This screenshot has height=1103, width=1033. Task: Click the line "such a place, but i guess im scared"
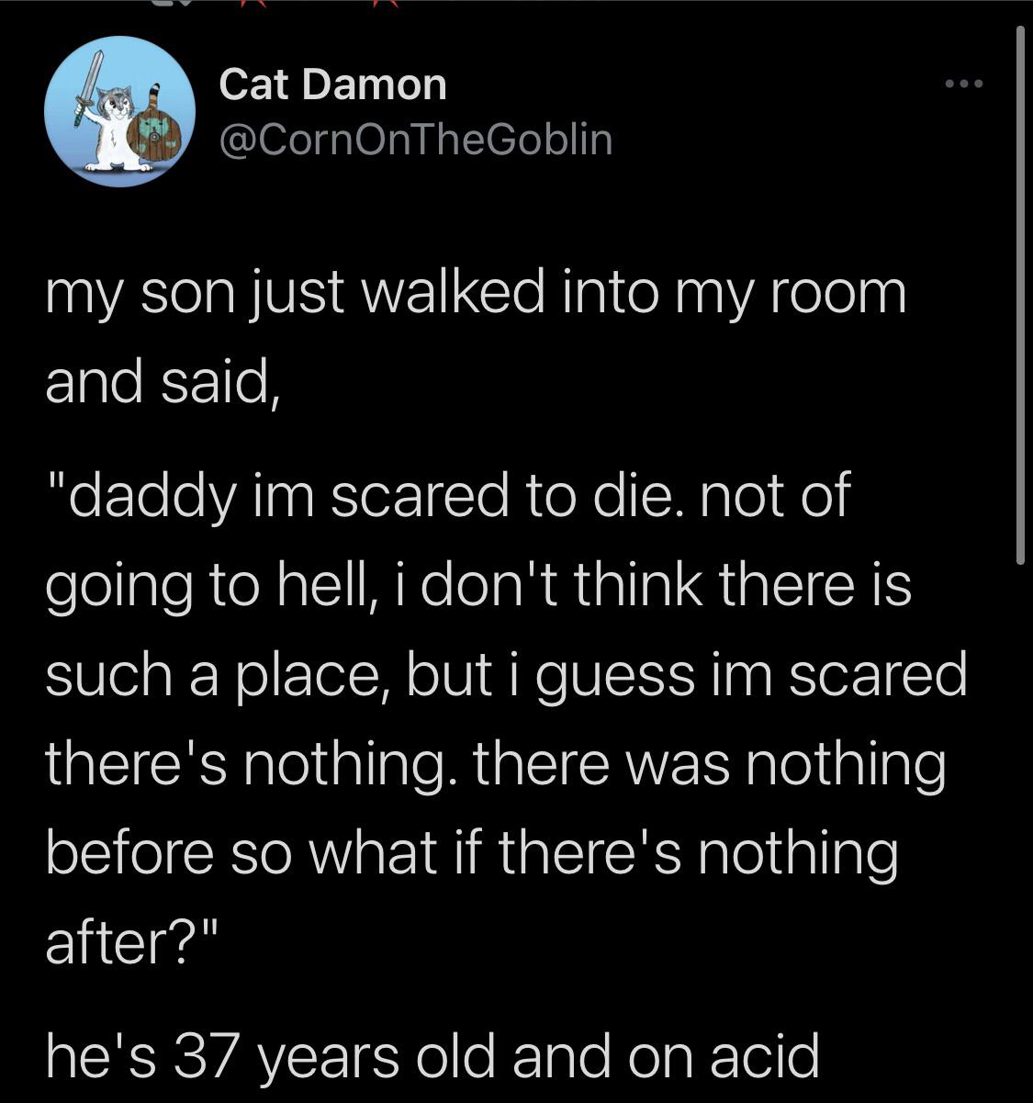(x=506, y=673)
